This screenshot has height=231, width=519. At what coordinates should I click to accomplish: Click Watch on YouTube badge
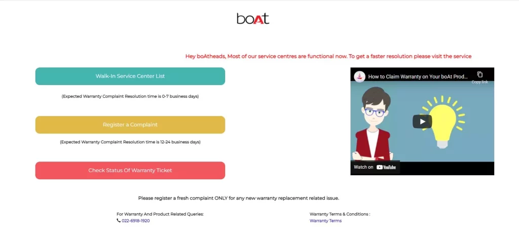click(375, 167)
